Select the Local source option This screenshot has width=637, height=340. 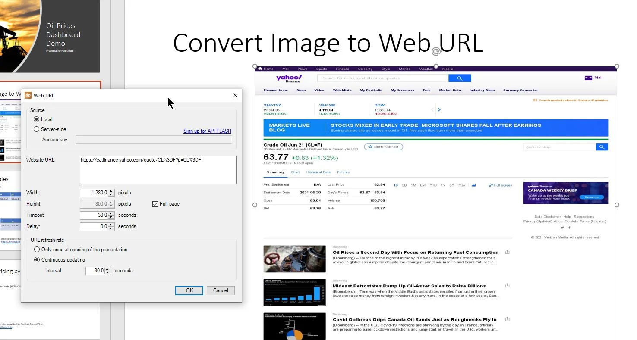pyautogui.click(x=37, y=119)
